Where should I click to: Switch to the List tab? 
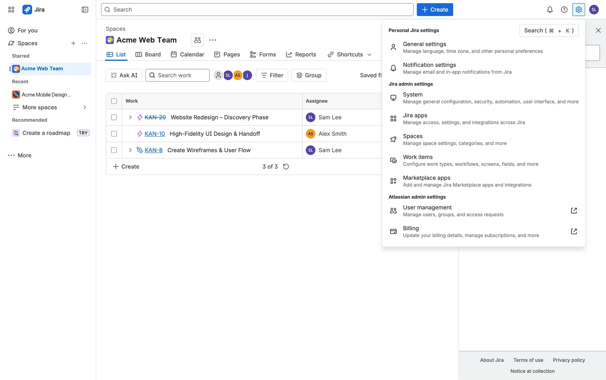coord(116,55)
